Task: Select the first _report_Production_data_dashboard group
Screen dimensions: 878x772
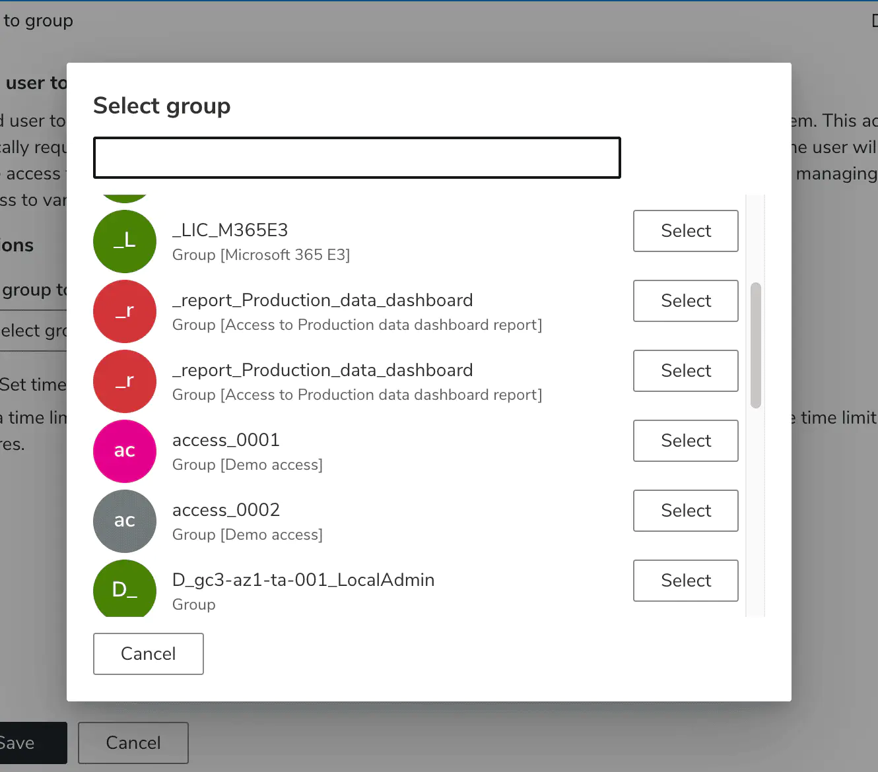Action: [x=685, y=301]
